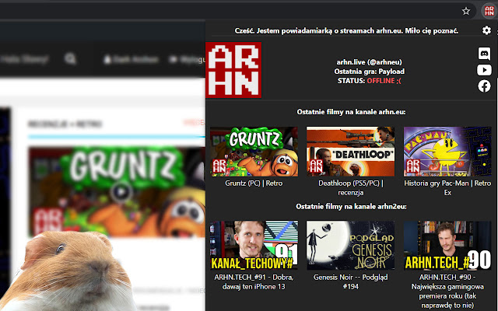Click 'Ostatnie filmy na kanale arhn.eu:' heading
Screen dimensions: 498x311
tap(351, 112)
